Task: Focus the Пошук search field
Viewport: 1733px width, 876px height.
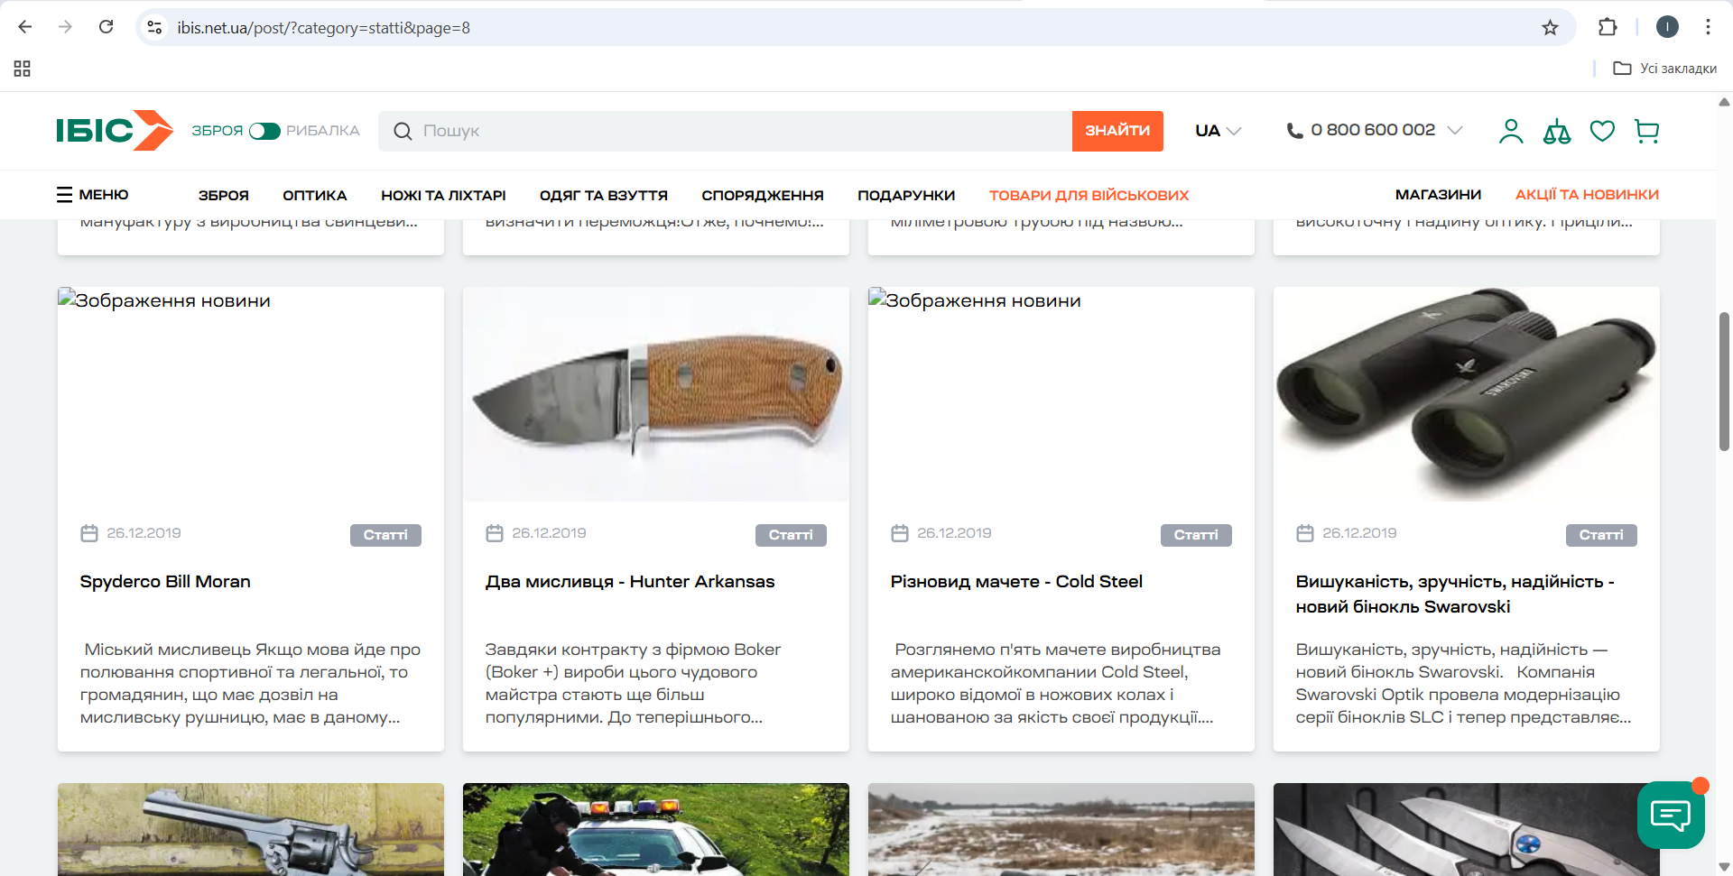Action: 725,131
